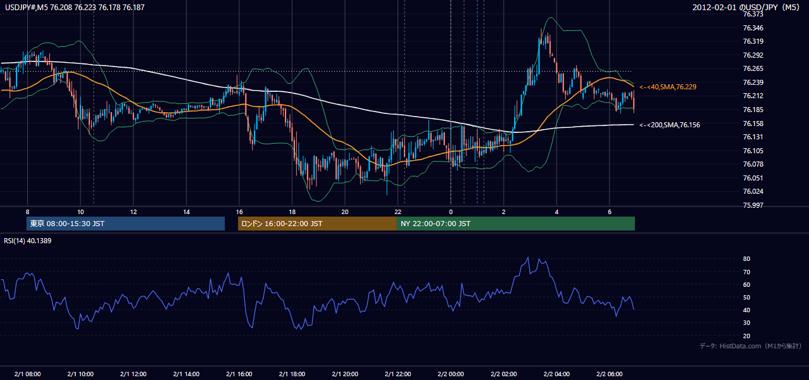Screen dimensions: 809x380
Task: Click price axis value 75.997
Action: click(753, 205)
